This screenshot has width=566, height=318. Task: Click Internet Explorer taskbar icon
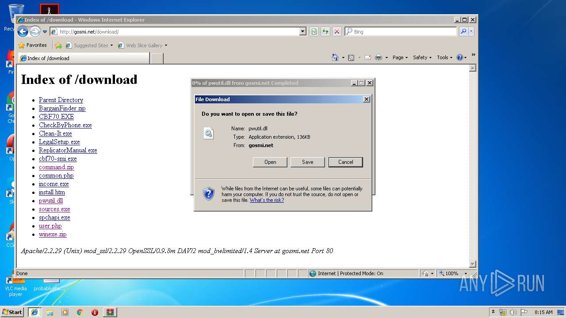(x=34, y=312)
